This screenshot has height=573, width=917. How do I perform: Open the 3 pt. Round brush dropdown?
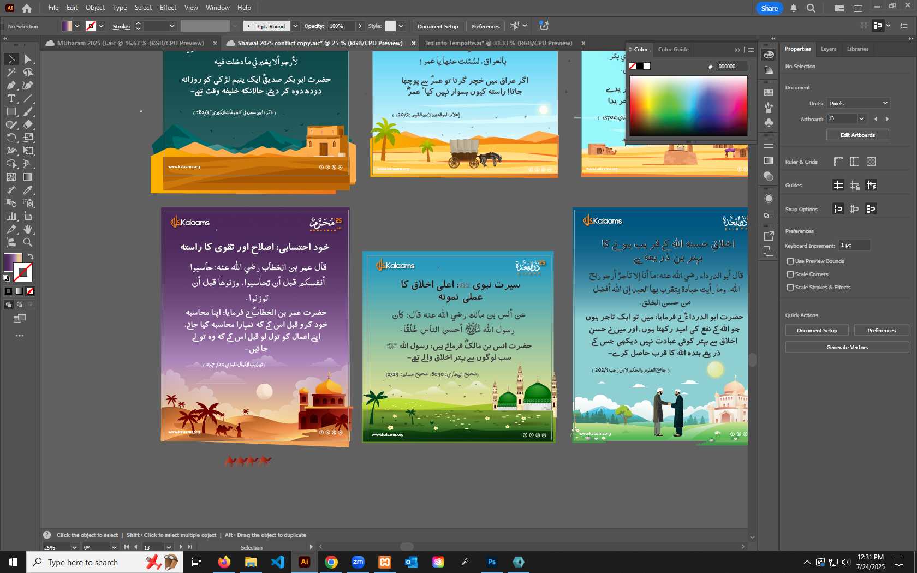click(295, 26)
